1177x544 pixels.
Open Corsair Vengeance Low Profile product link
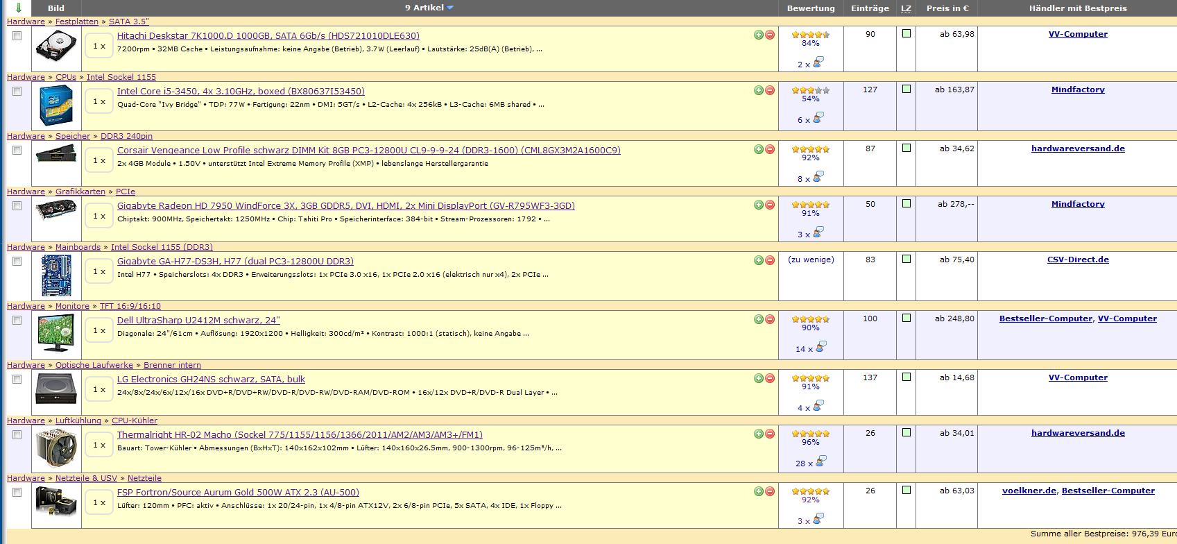coord(369,150)
